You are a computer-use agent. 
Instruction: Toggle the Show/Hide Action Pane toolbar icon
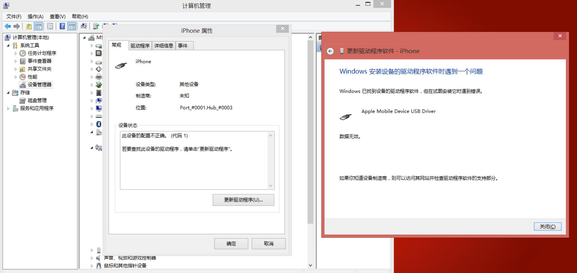tap(72, 26)
